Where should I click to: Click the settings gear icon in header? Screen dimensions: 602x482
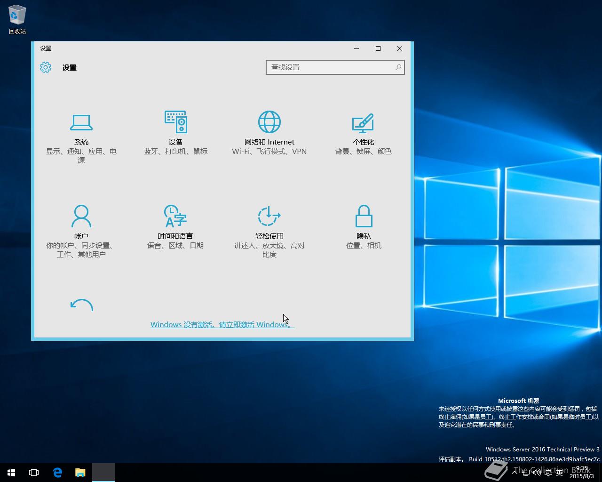46,67
